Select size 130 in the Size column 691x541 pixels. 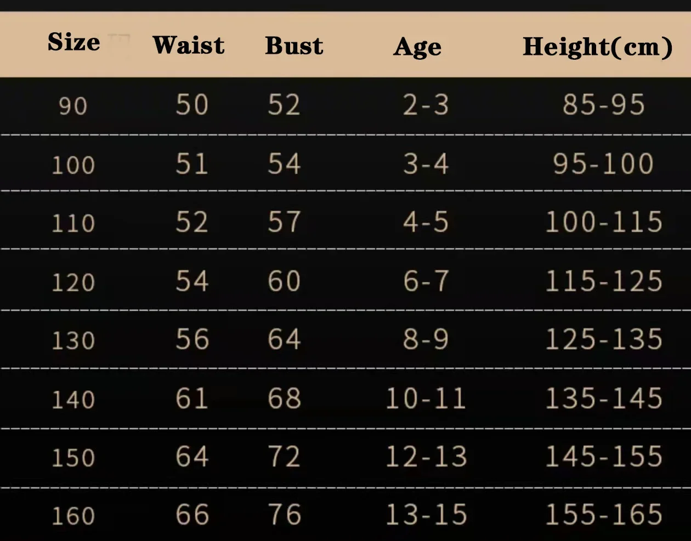tap(73, 340)
